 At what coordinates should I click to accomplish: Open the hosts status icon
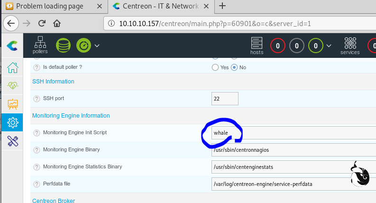coord(257,46)
